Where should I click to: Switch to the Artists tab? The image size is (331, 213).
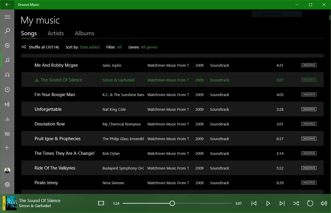[x=56, y=33]
